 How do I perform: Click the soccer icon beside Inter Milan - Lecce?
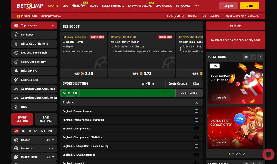coord(180,42)
